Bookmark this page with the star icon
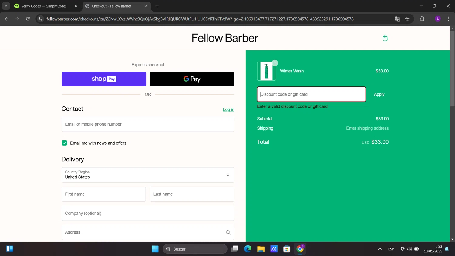The height and width of the screenshot is (256, 455). [407, 19]
